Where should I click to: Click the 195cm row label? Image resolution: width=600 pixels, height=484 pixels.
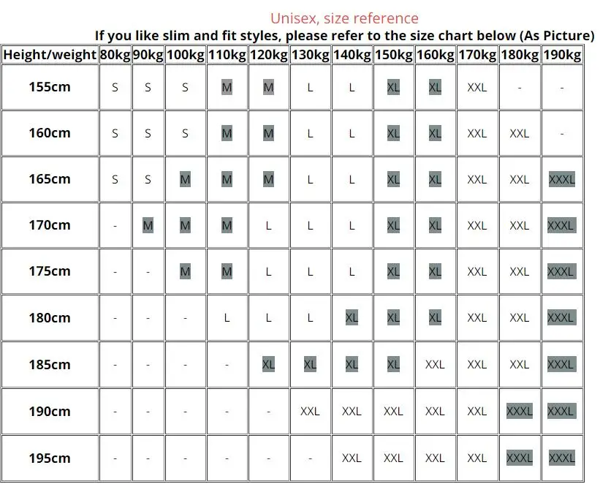(50, 458)
